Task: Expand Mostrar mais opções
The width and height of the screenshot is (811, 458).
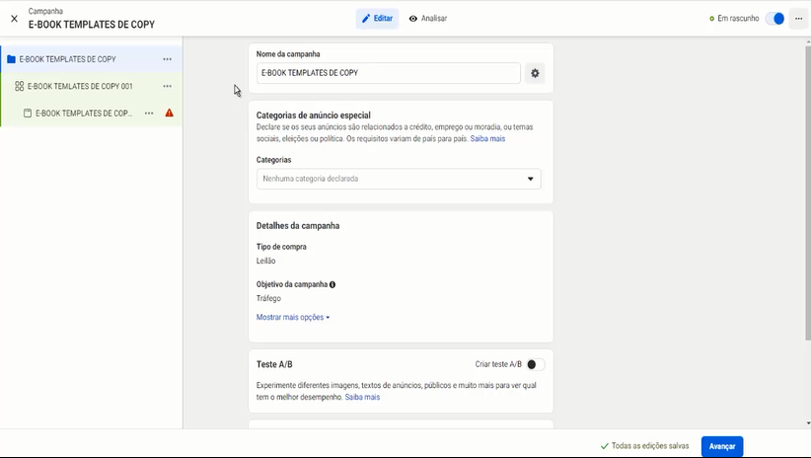Action: [292, 317]
